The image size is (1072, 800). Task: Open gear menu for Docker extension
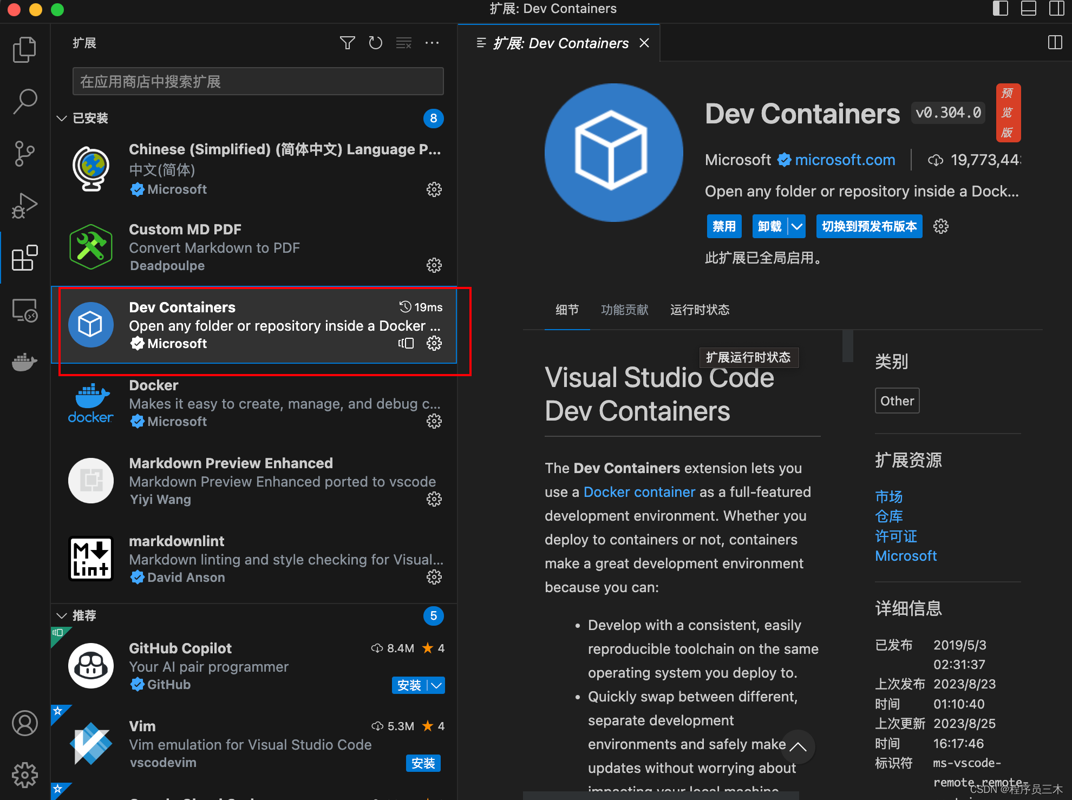[x=434, y=421]
